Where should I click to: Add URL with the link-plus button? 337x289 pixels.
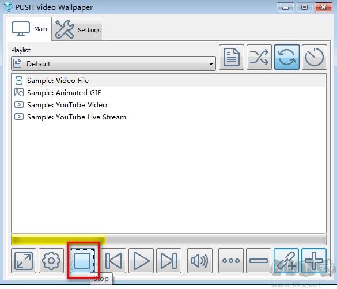click(286, 261)
